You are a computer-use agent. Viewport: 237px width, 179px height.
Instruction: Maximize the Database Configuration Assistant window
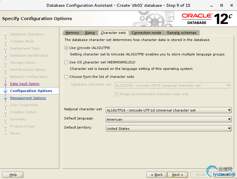(222, 5)
